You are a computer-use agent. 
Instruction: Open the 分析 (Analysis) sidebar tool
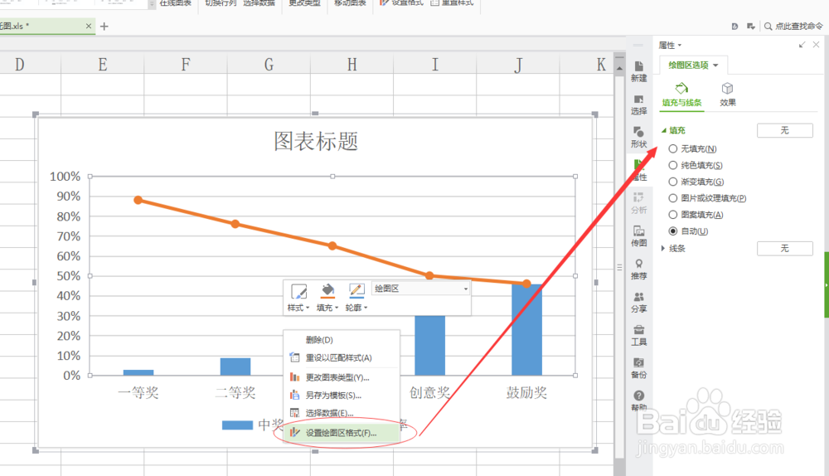638,204
